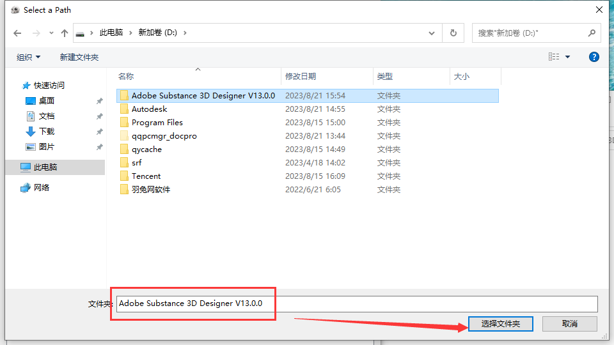Click pin icon next to 图片
The width and height of the screenshot is (614, 345).
100,147
